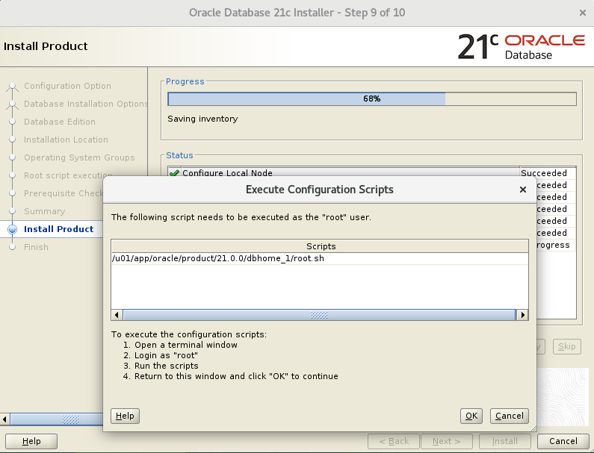This screenshot has width=594, height=453.
Task: Click the sidebar horizontal scrollbar thumb
Action: tap(57, 419)
